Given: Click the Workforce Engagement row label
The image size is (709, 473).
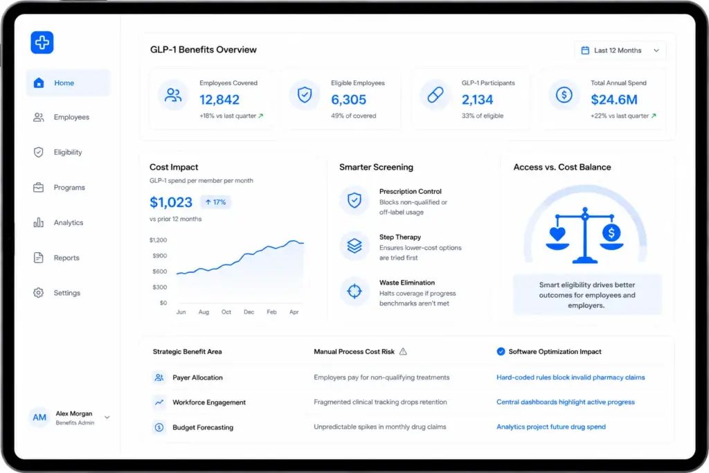Looking at the screenshot, I should [x=209, y=402].
